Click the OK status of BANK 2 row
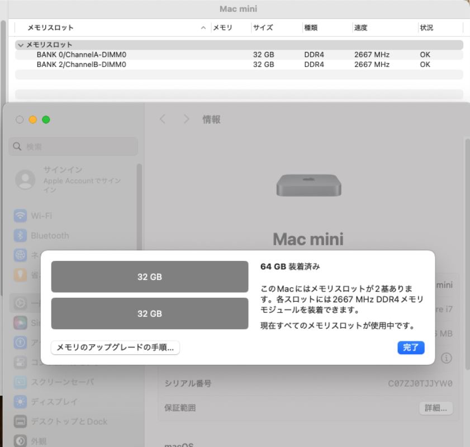The width and height of the screenshot is (470, 447). pos(425,64)
